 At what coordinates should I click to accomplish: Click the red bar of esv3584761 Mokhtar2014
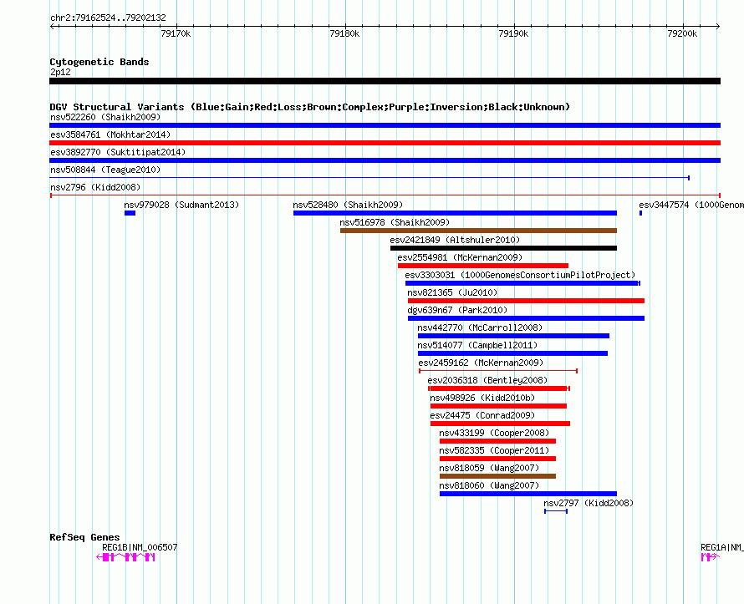tap(385, 143)
